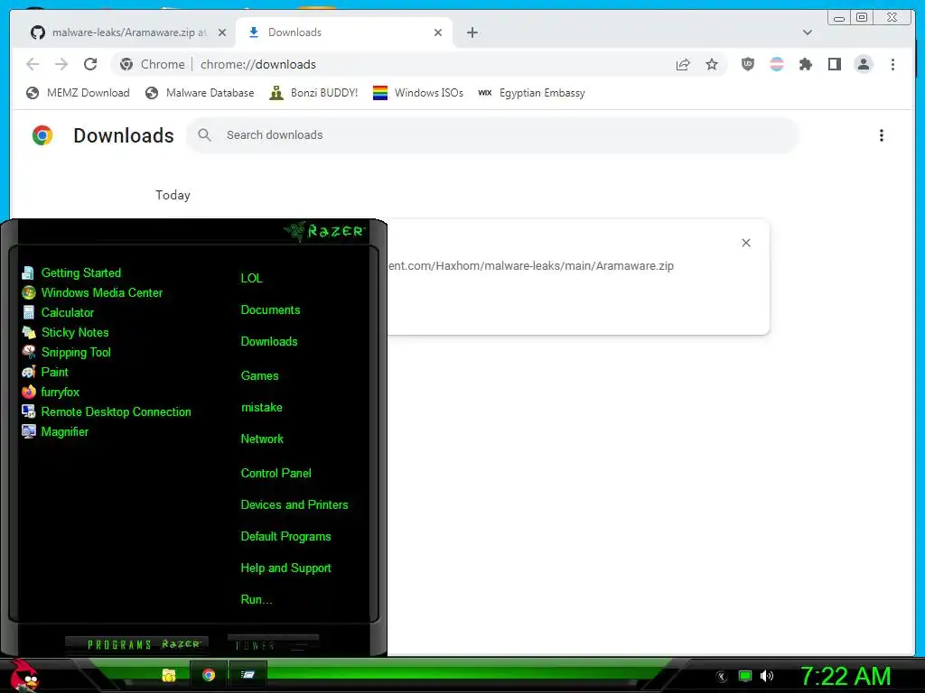Open the Run... dialog from start menu
This screenshot has height=693, width=925.
pos(257,600)
